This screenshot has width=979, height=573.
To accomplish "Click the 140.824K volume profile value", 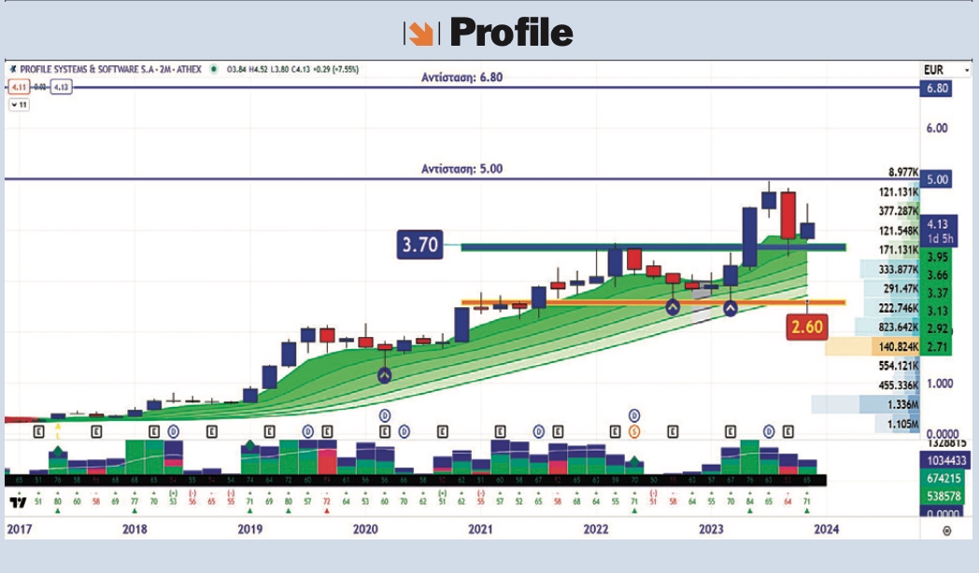I will (899, 346).
